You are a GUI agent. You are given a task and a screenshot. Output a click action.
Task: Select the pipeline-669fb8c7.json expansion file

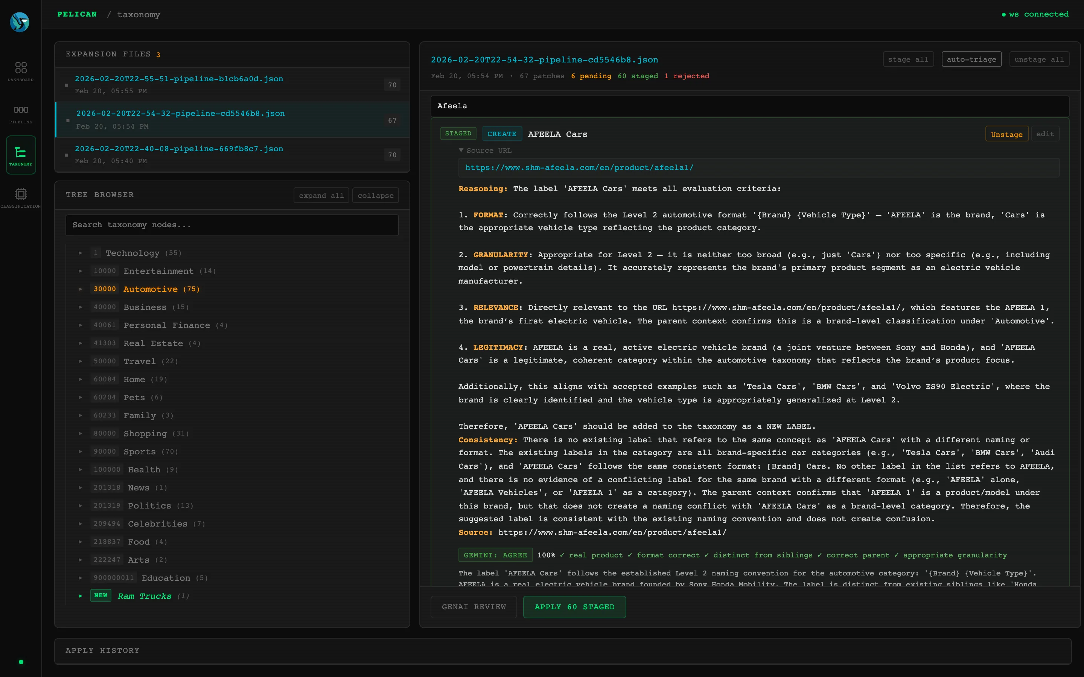tap(179, 149)
